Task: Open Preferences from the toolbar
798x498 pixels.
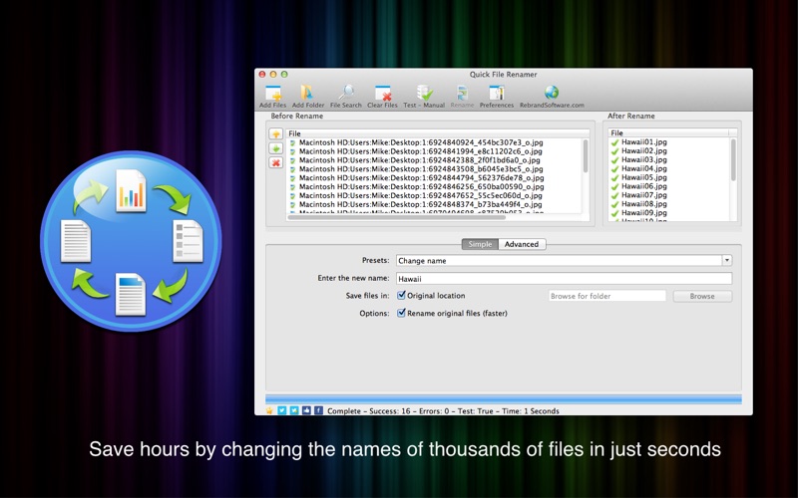Action: tap(497, 94)
